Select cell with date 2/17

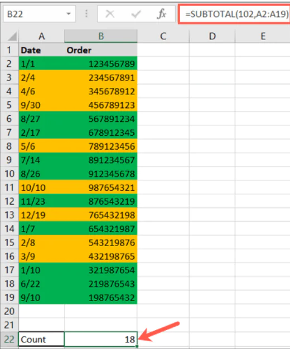coord(41,132)
